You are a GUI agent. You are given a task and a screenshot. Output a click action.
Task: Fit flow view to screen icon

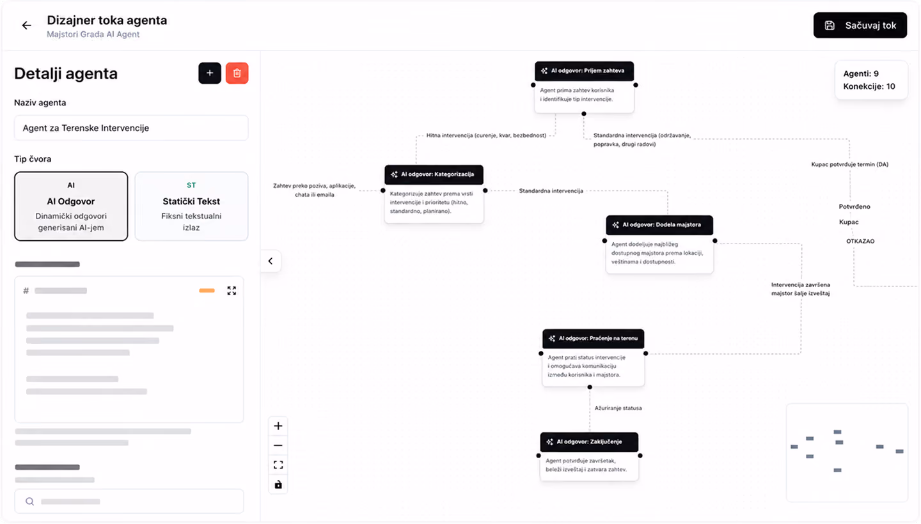click(x=278, y=465)
